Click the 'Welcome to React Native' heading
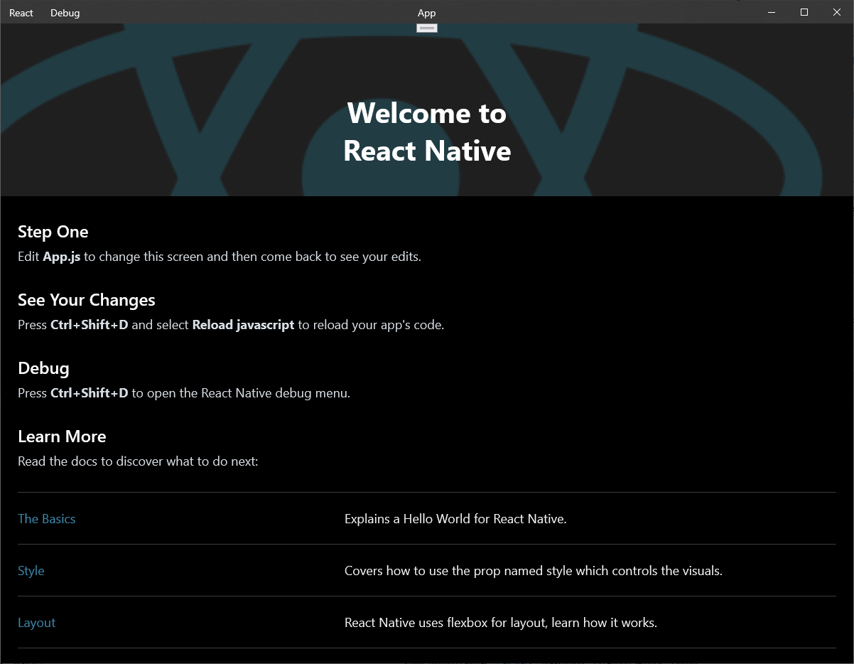 427,132
